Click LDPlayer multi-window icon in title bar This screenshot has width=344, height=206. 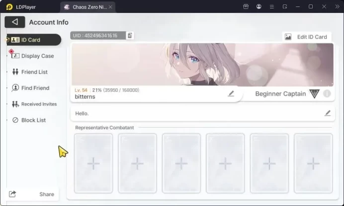pyautogui.click(x=285, y=6)
